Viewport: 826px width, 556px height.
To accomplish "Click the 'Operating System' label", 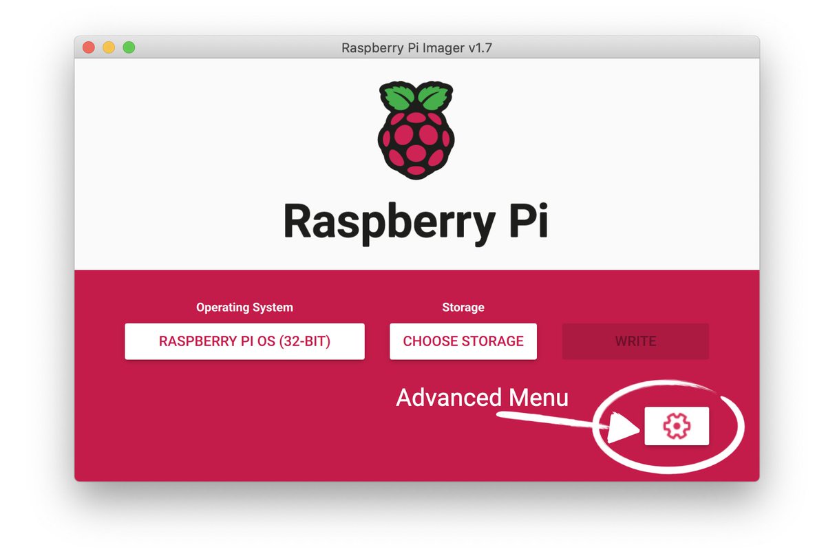I will point(244,308).
